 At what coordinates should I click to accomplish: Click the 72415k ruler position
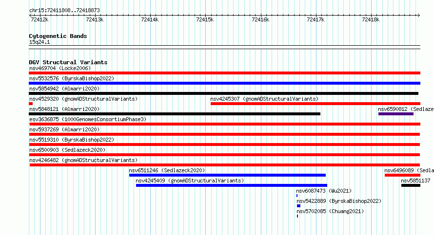205,19
